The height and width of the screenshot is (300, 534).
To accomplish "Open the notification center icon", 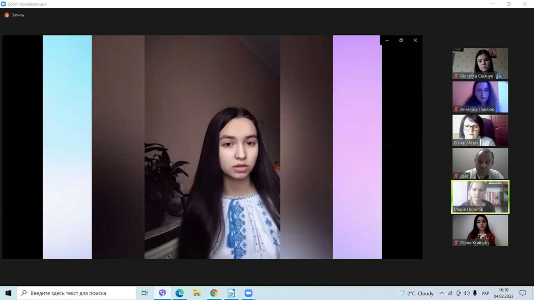I will 523,293.
